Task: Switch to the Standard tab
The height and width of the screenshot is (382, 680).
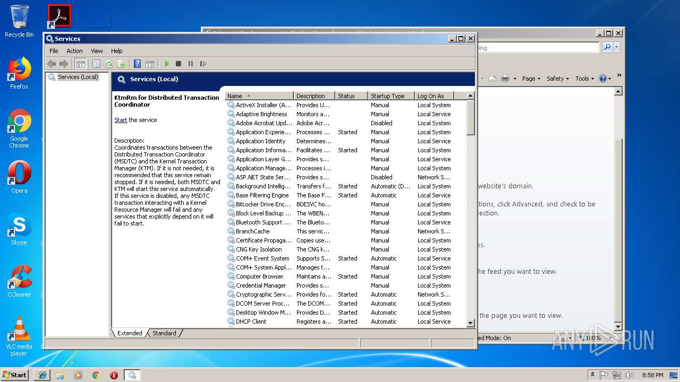Action: pos(164,333)
